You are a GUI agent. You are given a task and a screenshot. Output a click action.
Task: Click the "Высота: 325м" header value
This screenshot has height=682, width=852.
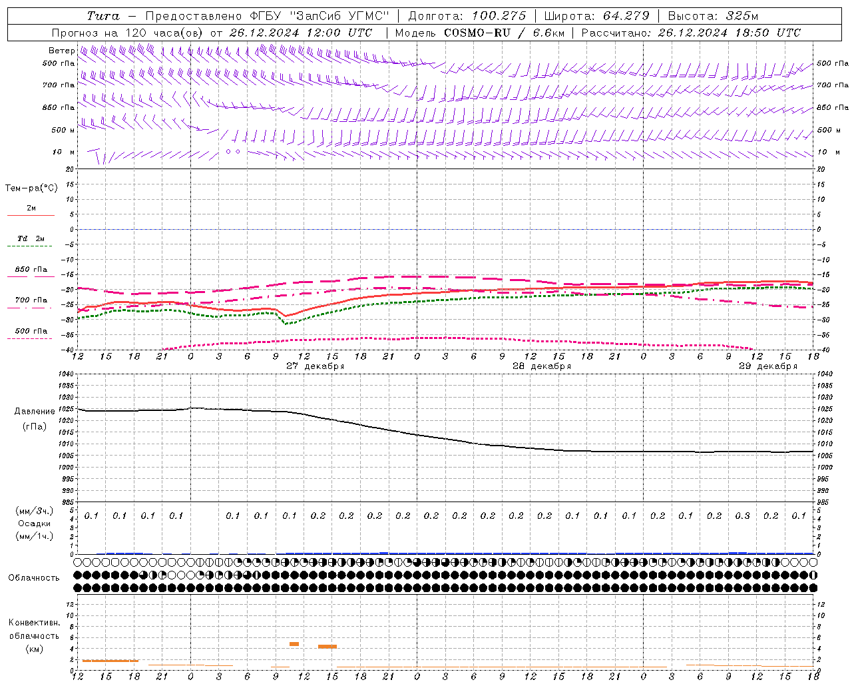pyautogui.click(x=713, y=16)
